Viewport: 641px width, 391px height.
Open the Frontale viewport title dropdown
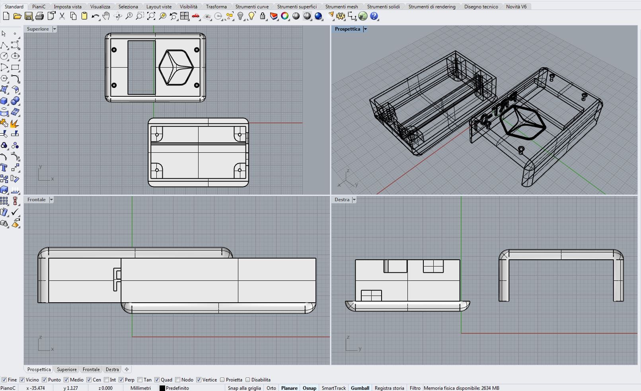(51, 199)
